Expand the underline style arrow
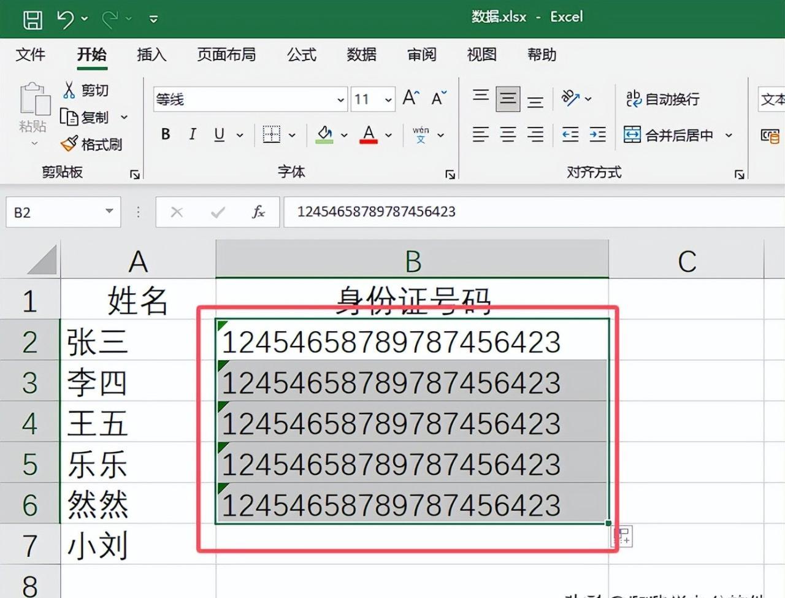 [240, 135]
